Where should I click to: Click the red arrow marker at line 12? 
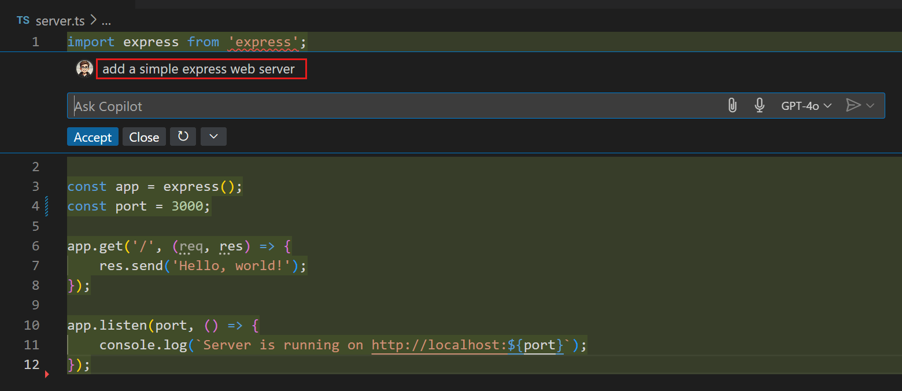coord(47,374)
